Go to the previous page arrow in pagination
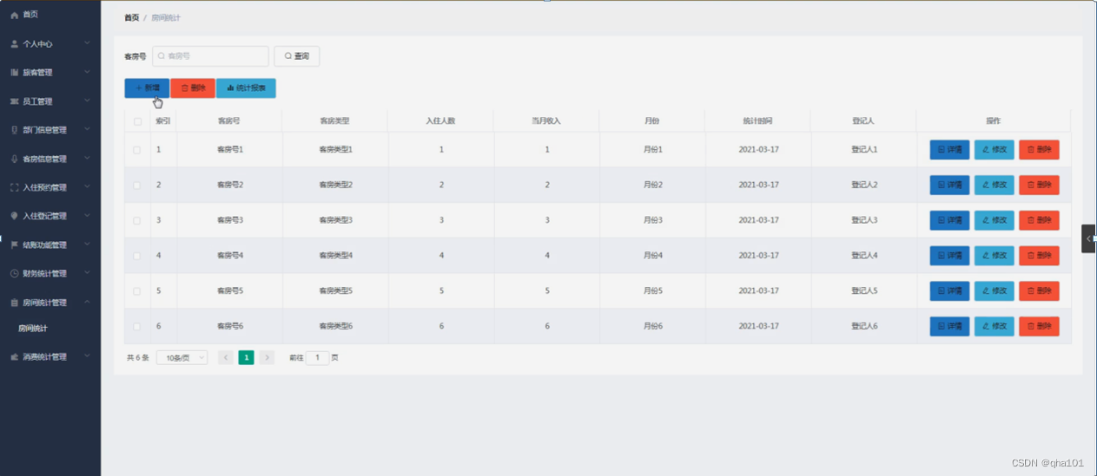The image size is (1097, 476). (x=226, y=357)
